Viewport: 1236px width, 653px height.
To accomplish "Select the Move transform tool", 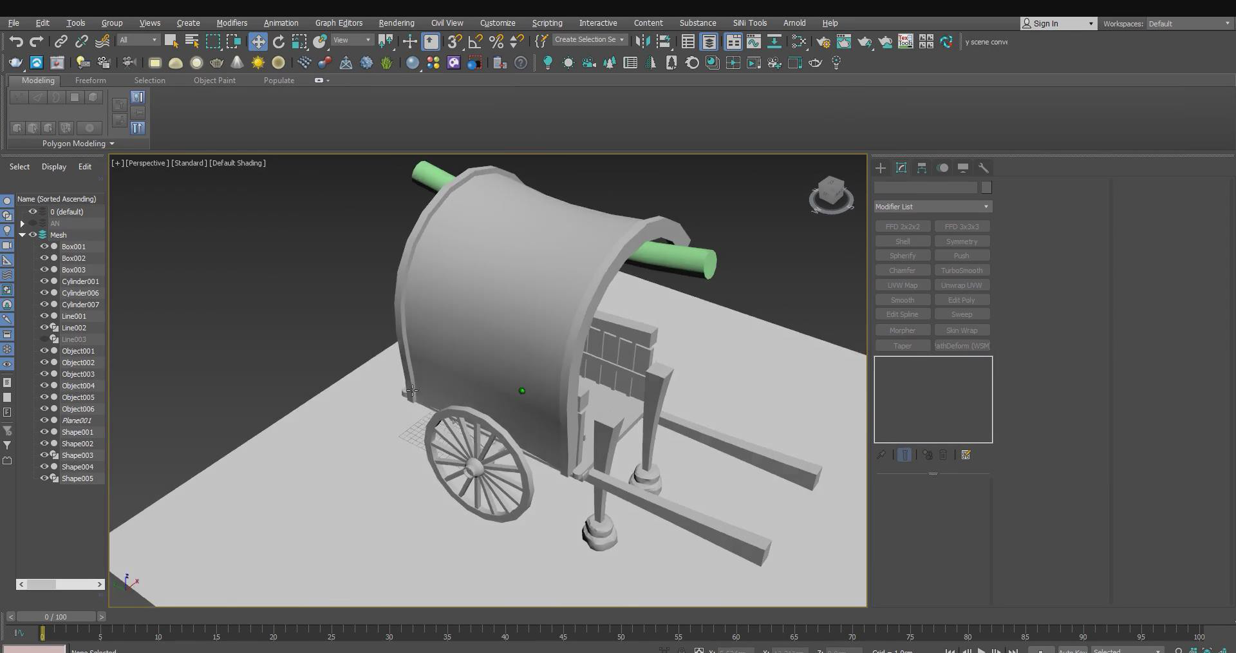I will 258,42.
